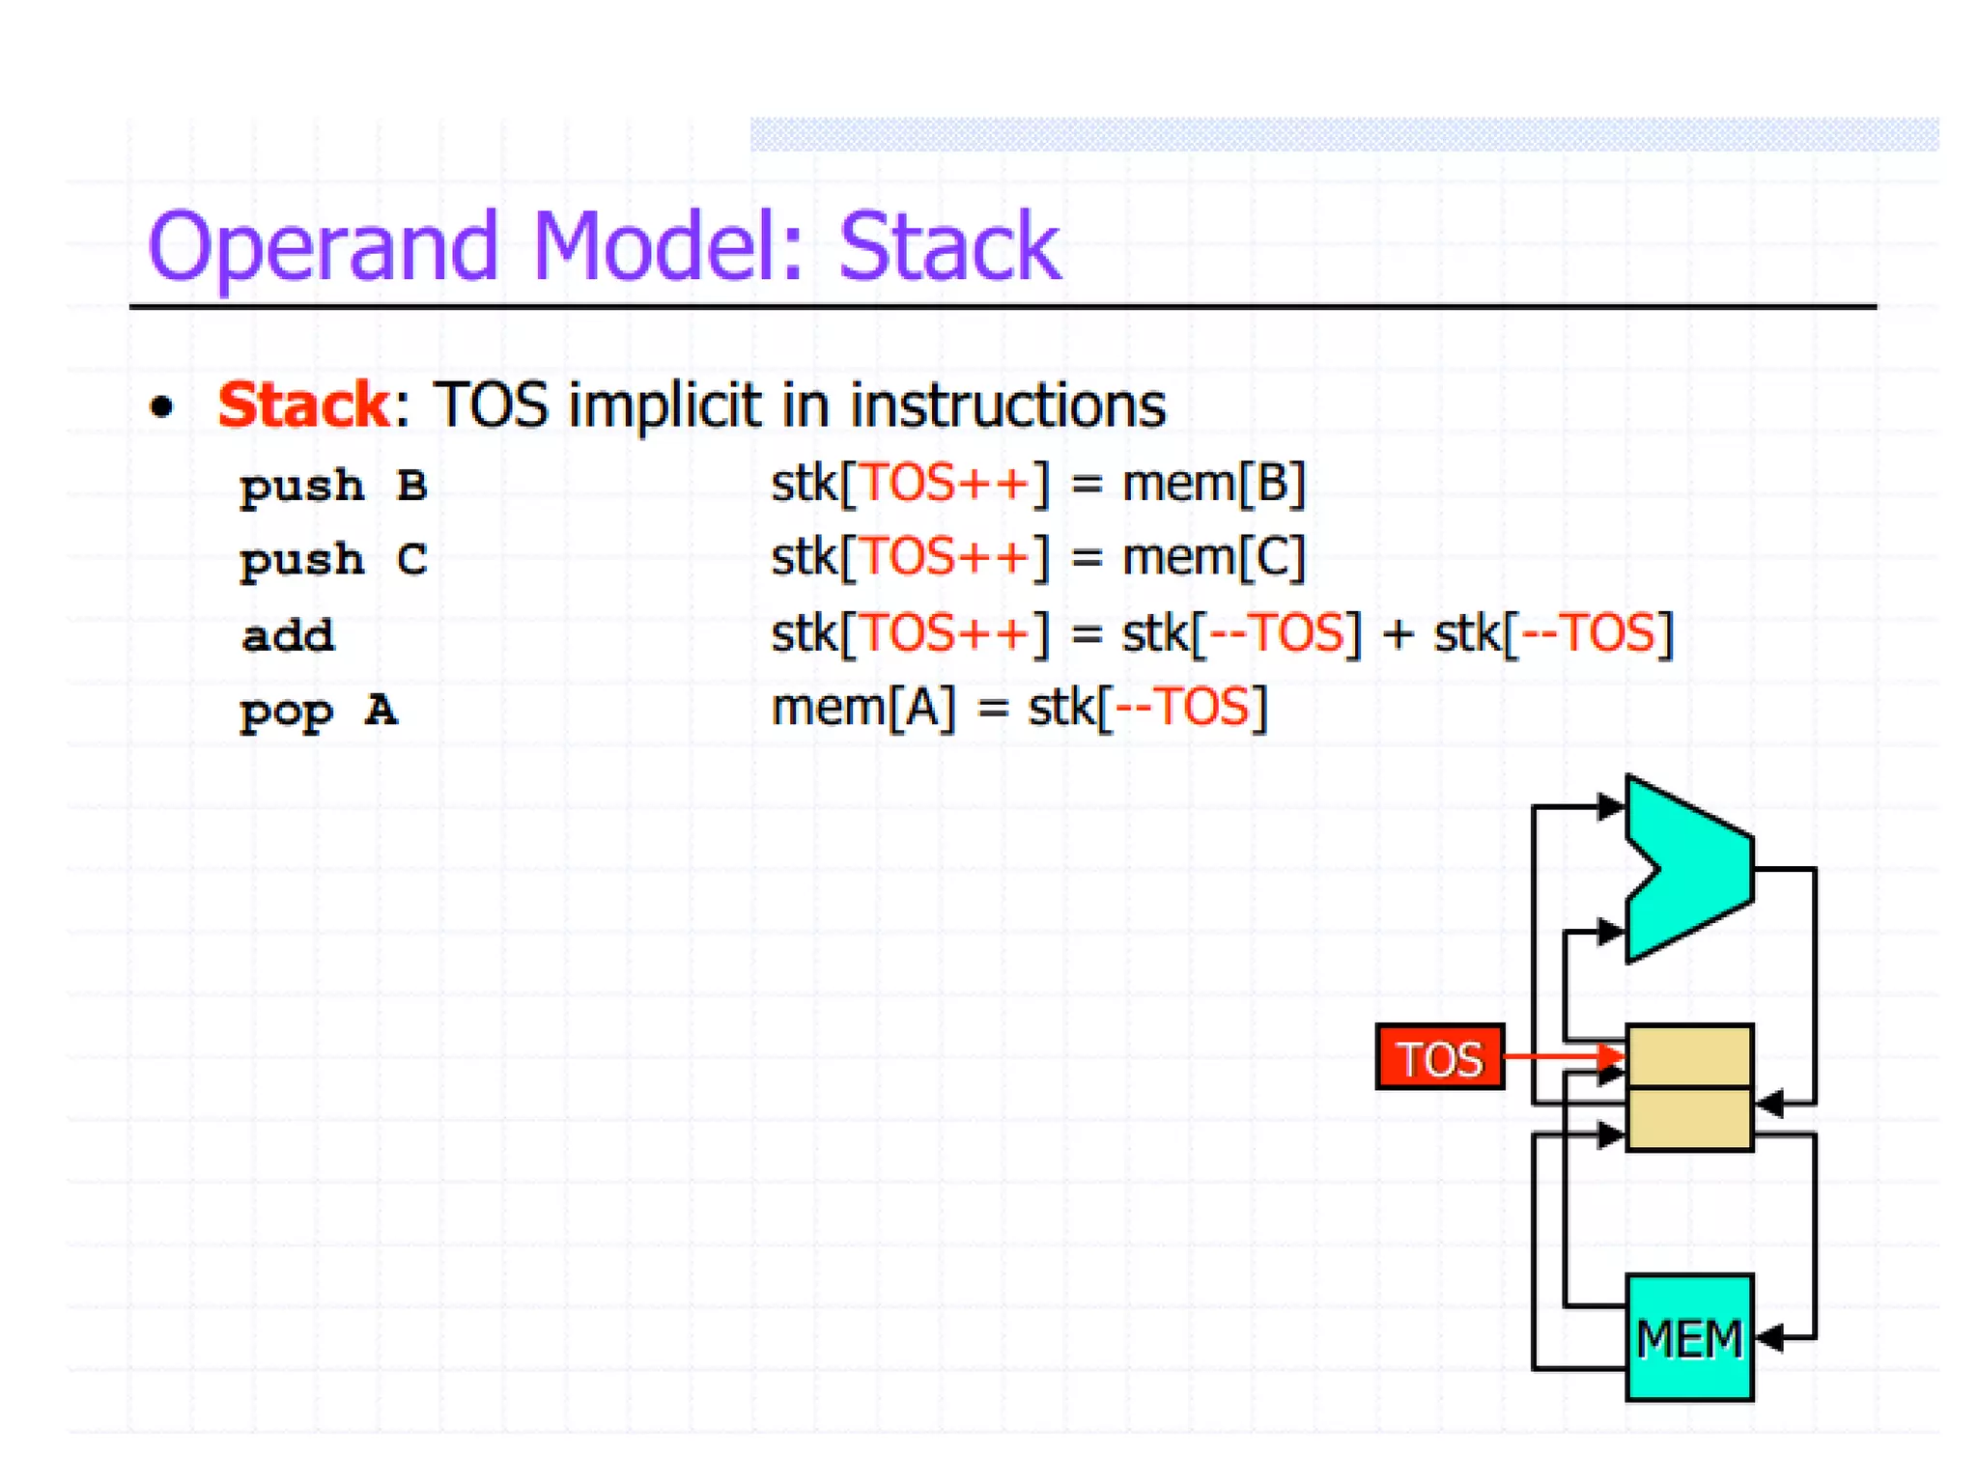
Task: Click the 'pop A' instruction text
Action: pos(318,712)
